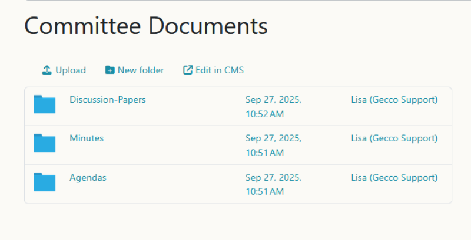Click Lisa (Gecco Support) in Discussion-Papers row
471x240 pixels.
click(394, 100)
